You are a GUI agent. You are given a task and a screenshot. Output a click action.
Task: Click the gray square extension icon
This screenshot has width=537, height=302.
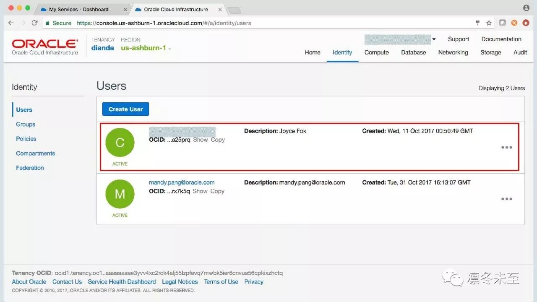point(503,23)
